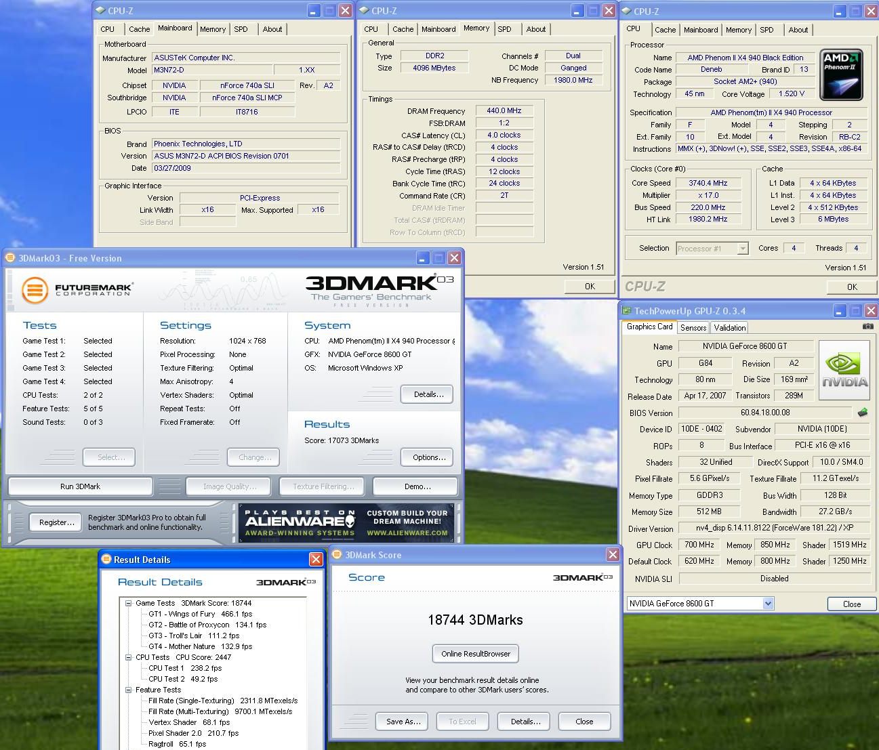879x750 pixels.
Task: Click the Futuremark logo in 3DMark03
Action: click(x=77, y=290)
